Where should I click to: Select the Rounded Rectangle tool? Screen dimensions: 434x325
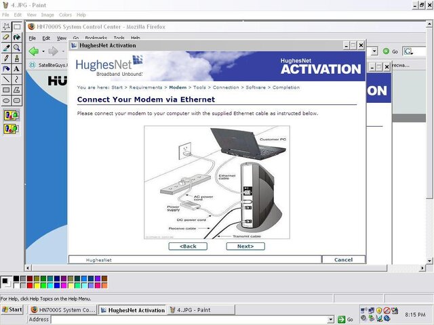coord(17,100)
